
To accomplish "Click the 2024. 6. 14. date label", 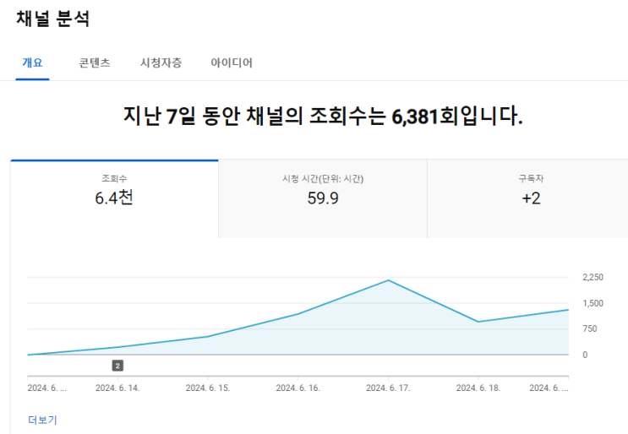I will [x=117, y=388].
